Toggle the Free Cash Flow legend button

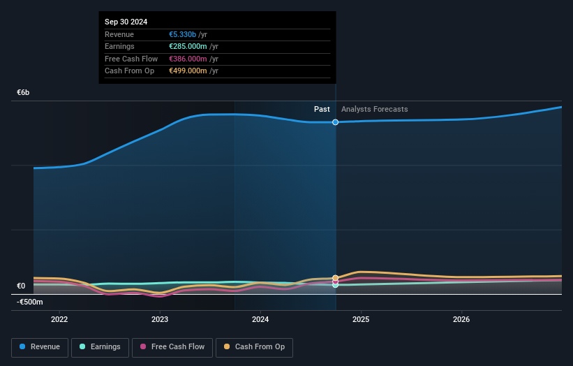click(x=172, y=347)
